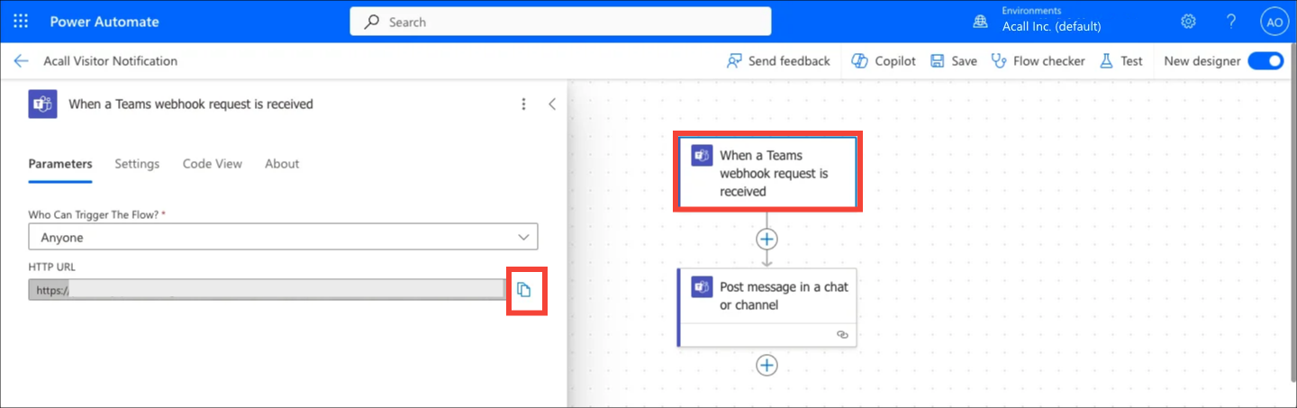Select the Teams webhook request trigger card
This screenshot has height=408, width=1297.
pos(766,173)
